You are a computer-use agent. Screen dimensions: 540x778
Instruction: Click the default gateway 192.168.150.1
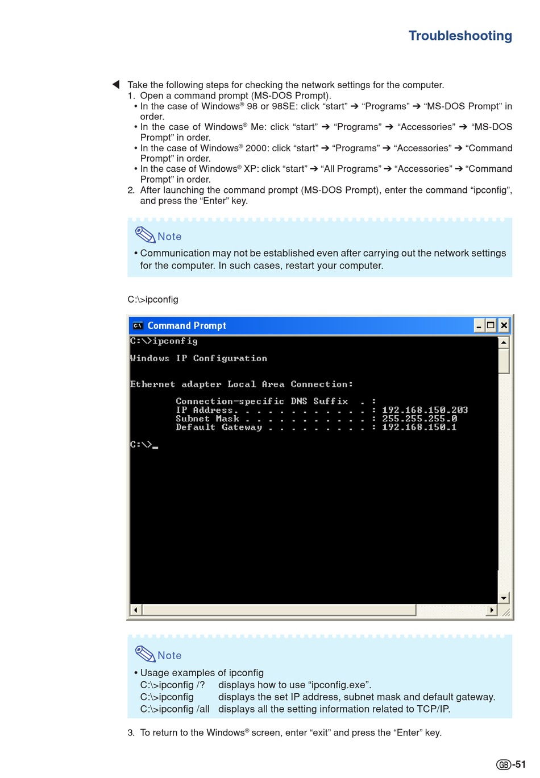pos(419,427)
